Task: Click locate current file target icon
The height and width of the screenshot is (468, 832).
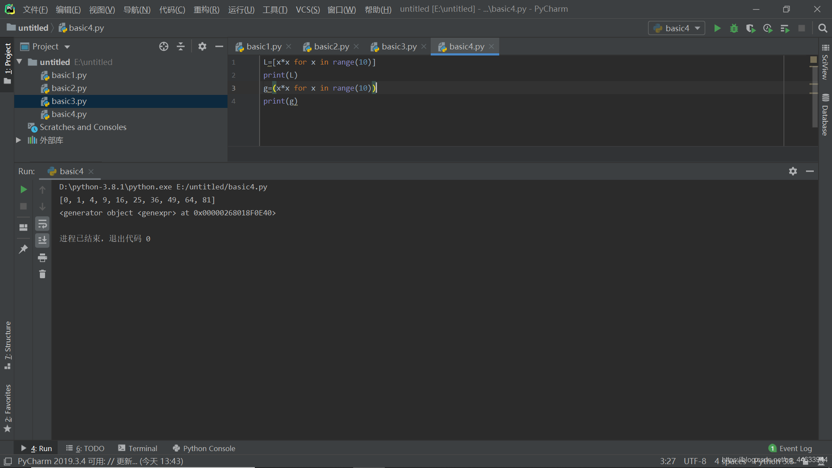Action: tap(163, 46)
